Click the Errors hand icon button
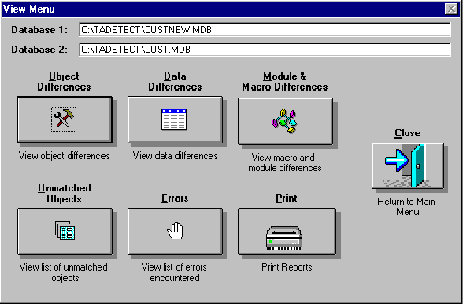This screenshot has height=304, width=463. [x=175, y=232]
